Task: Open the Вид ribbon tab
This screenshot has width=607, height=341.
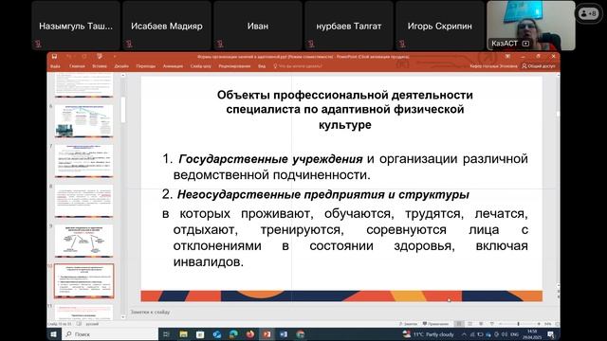Action: coord(262,66)
